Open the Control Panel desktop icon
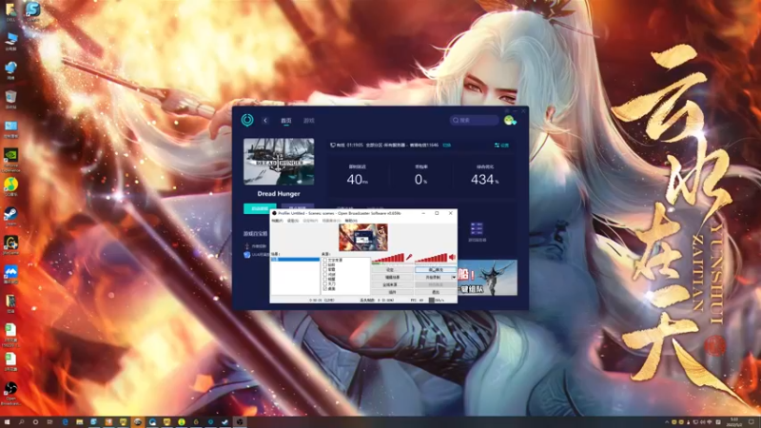 [x=10, y=128]
